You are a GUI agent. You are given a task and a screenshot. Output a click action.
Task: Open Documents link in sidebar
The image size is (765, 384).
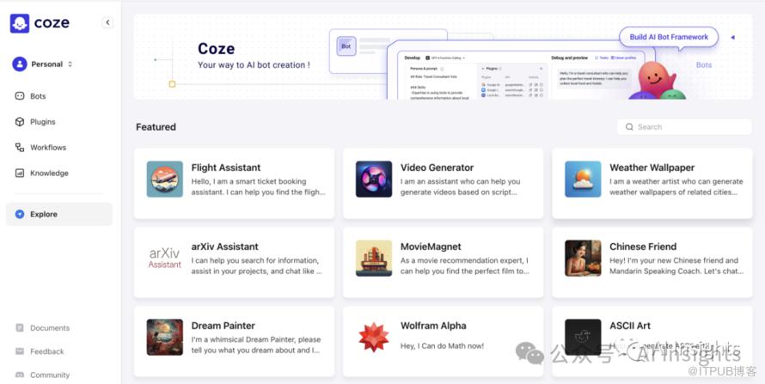(x=50, y=328)
